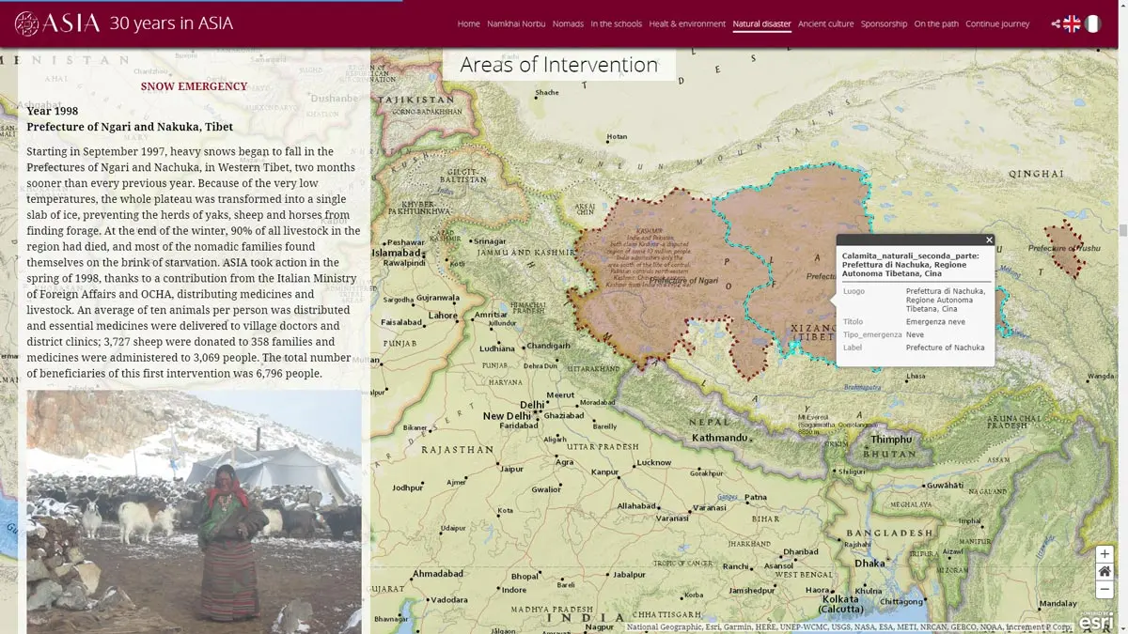Click the share icon in the header
This screenshot has width=1128, height=634.
[1056, 23]
